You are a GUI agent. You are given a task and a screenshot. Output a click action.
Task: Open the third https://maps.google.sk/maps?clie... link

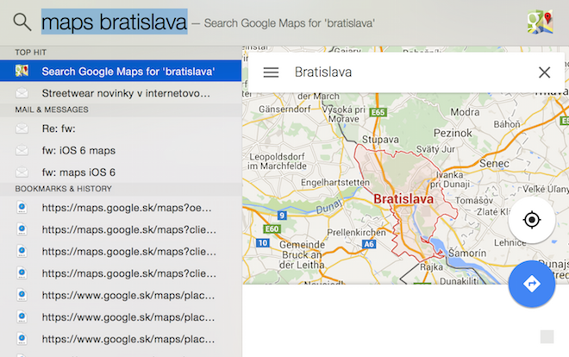(121, 272)
